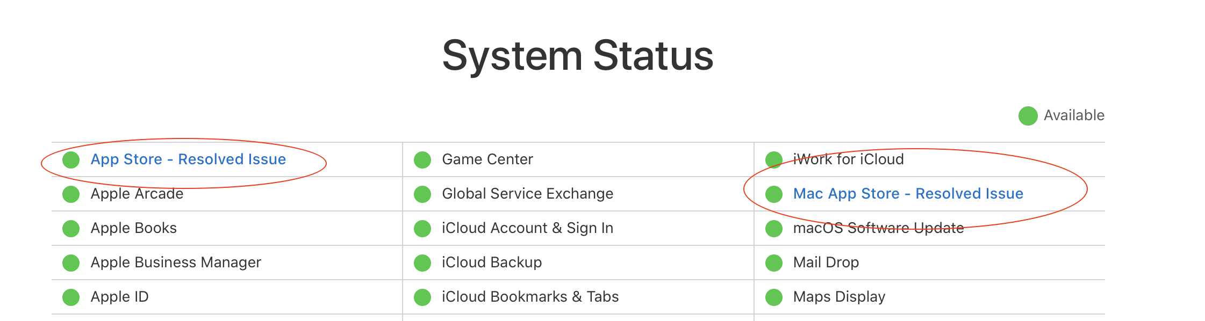Click the green Available legend dot
Screen dimensions: 1205x321
point(1028,116)
